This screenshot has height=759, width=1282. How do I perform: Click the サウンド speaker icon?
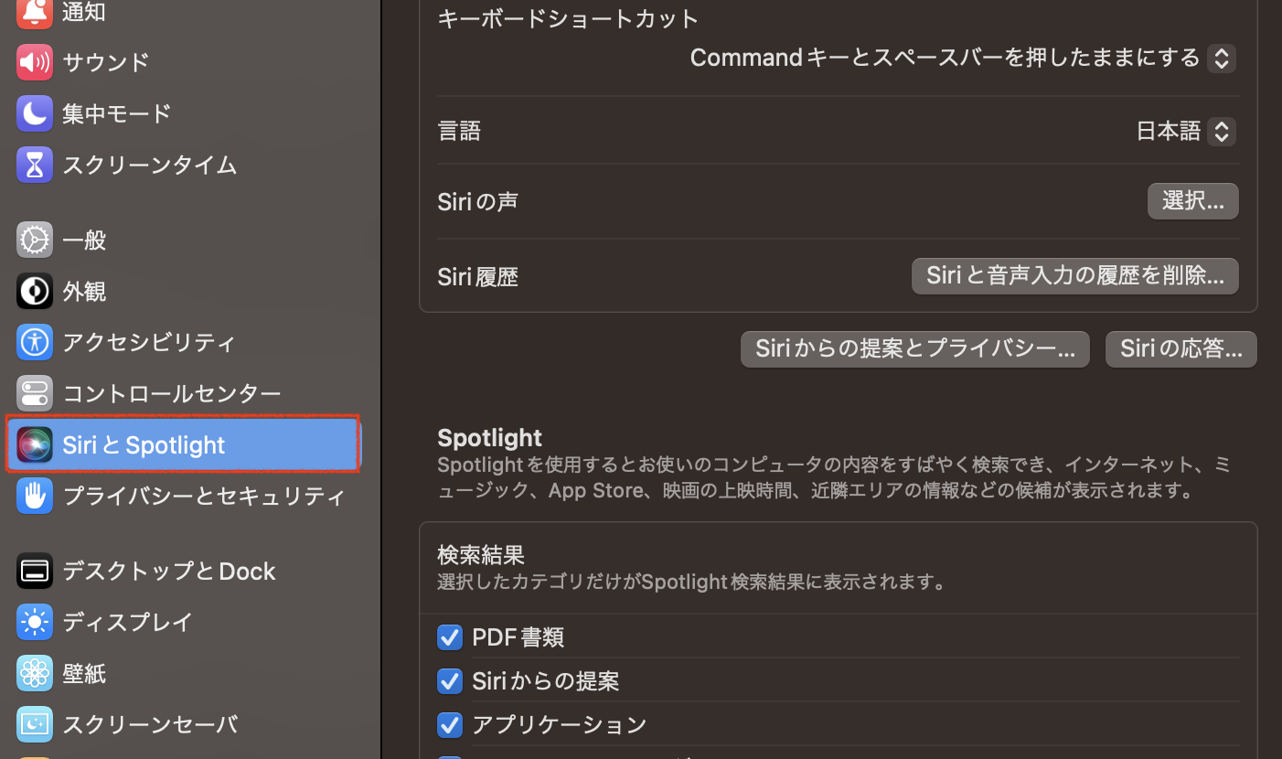point(35,62)
